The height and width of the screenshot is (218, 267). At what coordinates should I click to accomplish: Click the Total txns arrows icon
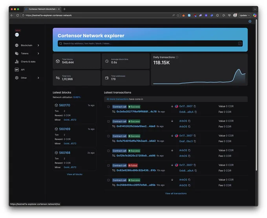58,78
